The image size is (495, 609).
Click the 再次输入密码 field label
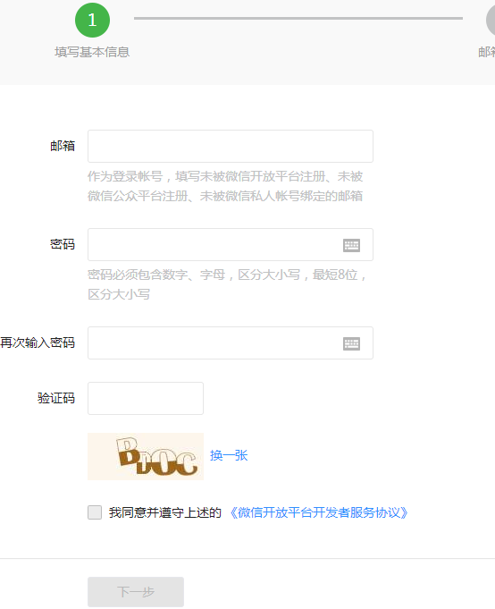[x=38, y=343]
